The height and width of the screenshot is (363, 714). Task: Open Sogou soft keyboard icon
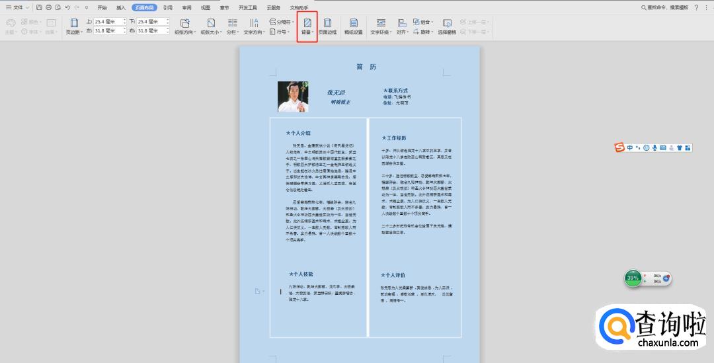(x=662, y=147)
